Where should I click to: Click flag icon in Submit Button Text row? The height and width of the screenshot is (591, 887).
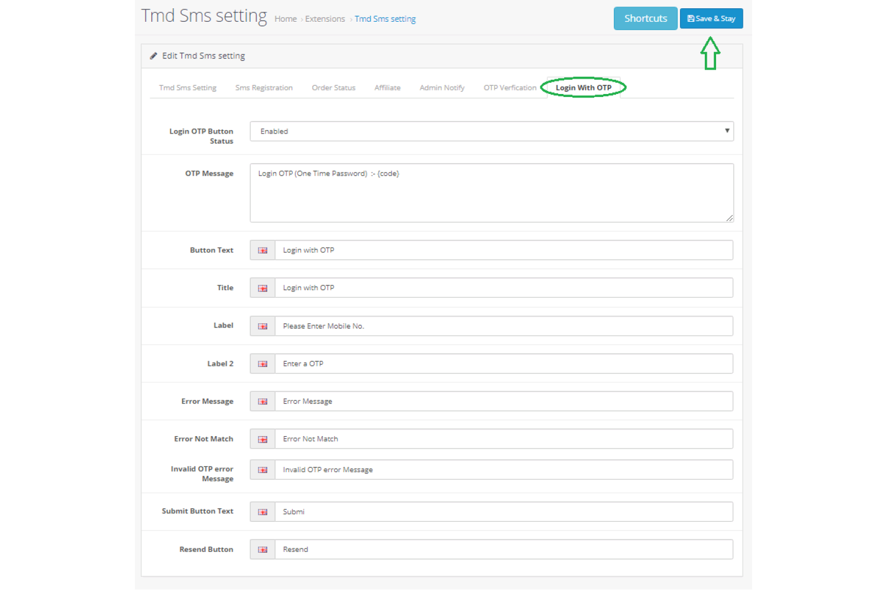pos(263,512)
